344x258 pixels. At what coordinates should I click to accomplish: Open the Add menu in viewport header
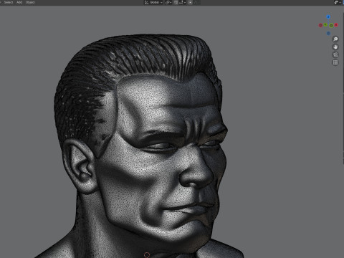coord(19,2)
